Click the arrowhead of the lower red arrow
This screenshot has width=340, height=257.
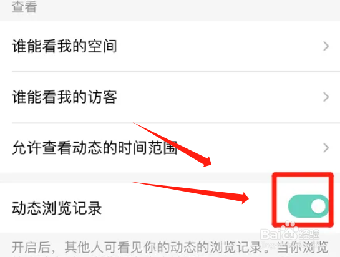tap(244, 198)
